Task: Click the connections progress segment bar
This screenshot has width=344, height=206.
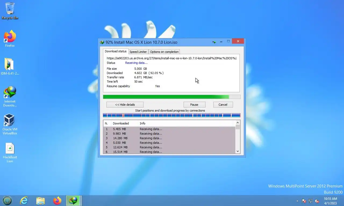Action: (171, 115)
